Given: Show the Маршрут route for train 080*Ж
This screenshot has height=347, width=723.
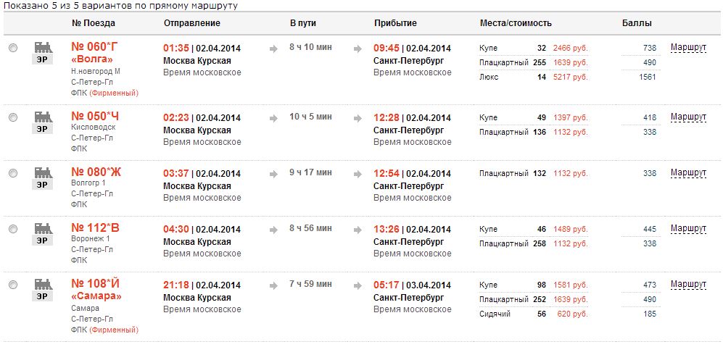Looking at the screenshot, I should click(x=688, y=172).
